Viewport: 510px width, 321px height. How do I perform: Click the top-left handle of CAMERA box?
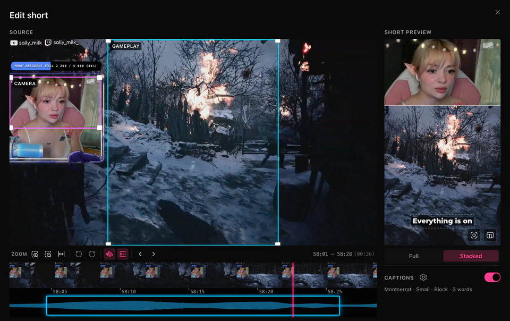[11, 78]
